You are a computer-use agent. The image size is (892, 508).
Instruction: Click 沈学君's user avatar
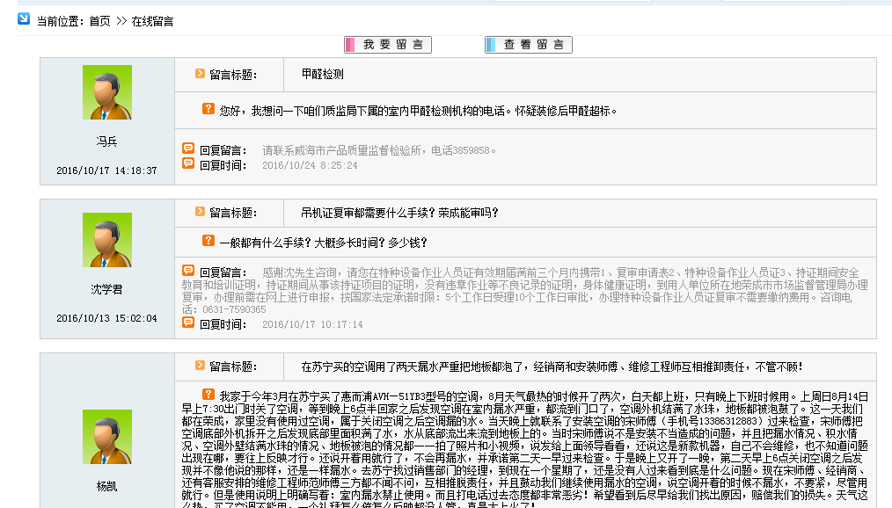(x=106, y=240)
